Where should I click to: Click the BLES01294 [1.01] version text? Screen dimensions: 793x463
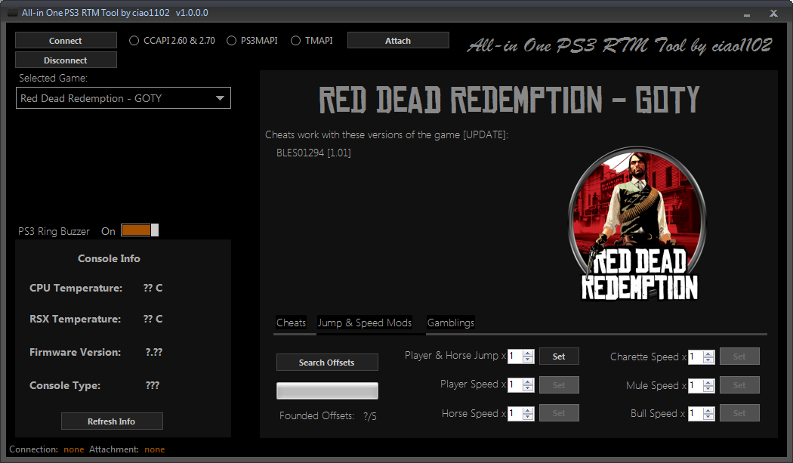point(313,153)
